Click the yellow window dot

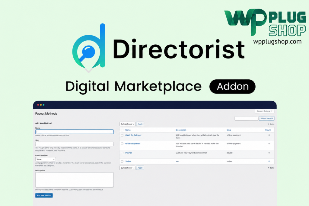point(41,105)
